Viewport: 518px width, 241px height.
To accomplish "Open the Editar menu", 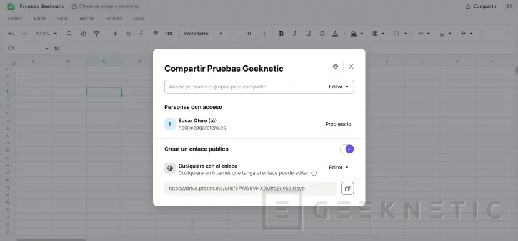I will tap(39, 19).
